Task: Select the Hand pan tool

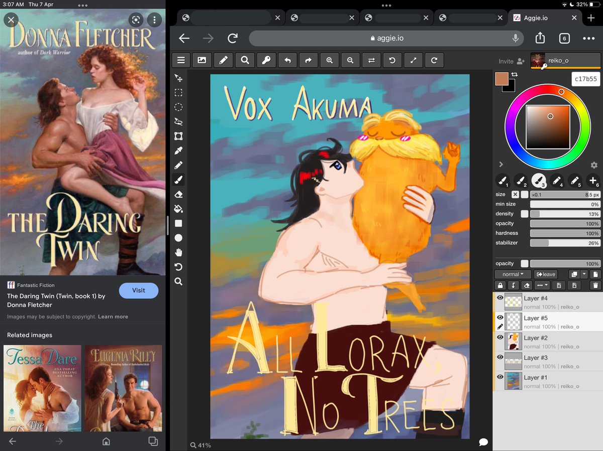Action: click(178, 252)
